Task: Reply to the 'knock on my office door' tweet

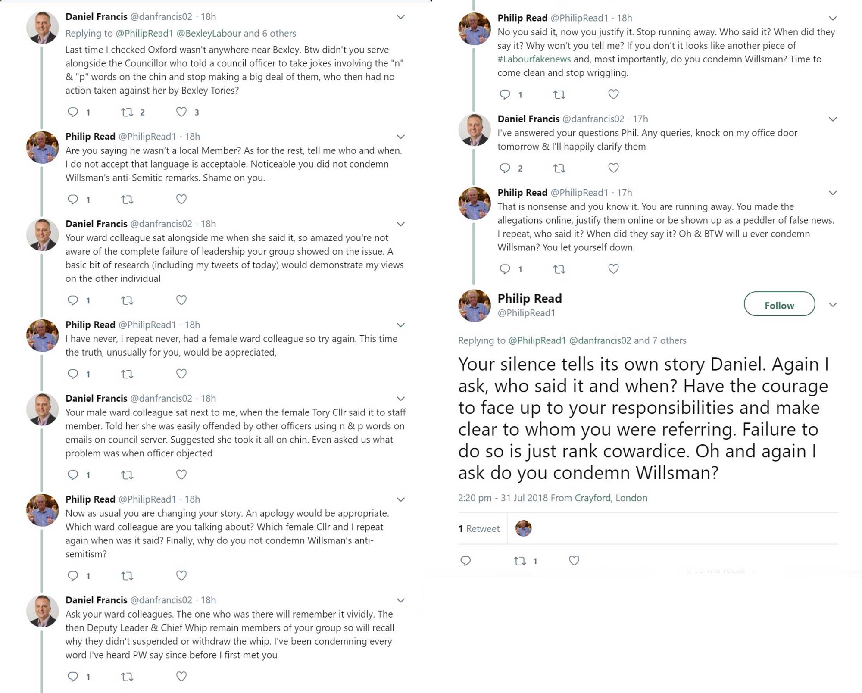Action: (505, 168)
